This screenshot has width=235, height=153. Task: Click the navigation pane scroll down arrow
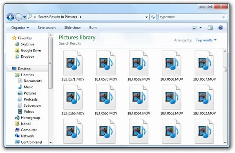click(51, 143)
